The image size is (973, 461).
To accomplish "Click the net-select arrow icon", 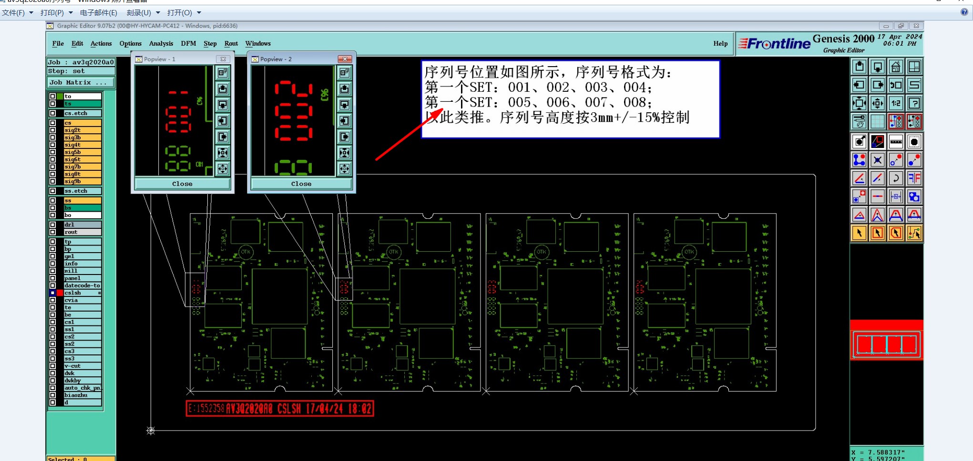I will [914, 233].
